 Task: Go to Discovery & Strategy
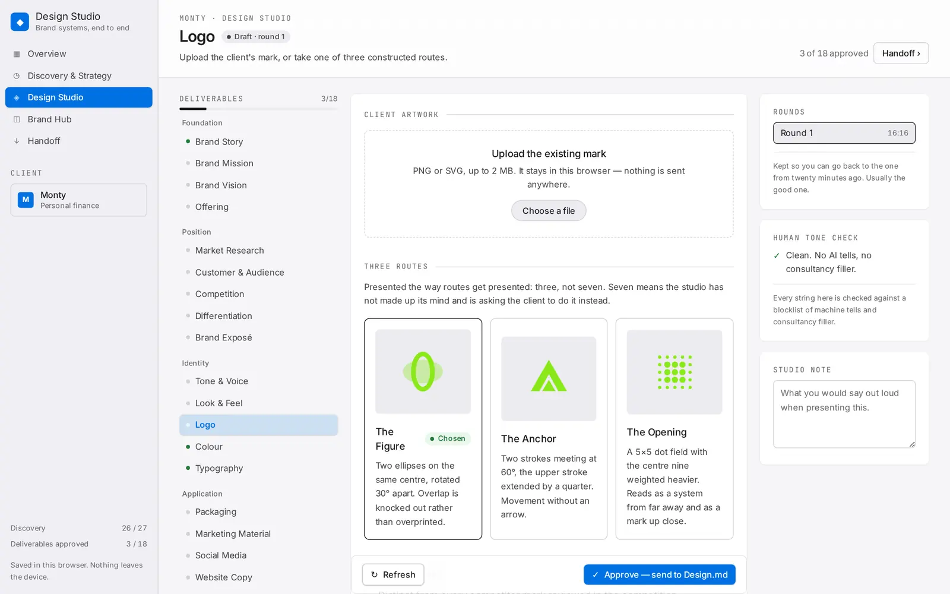(79, 76)
